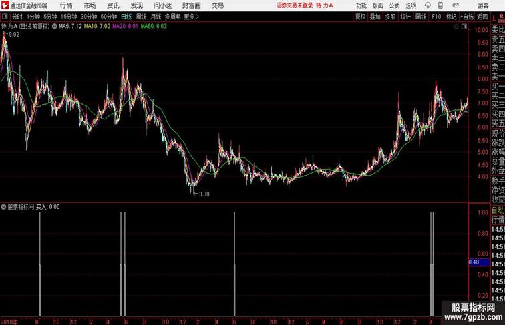The width and height of the screenshot is (505, 325).
Task: Click the 多股 toolbar button
Action: (390, 17)
